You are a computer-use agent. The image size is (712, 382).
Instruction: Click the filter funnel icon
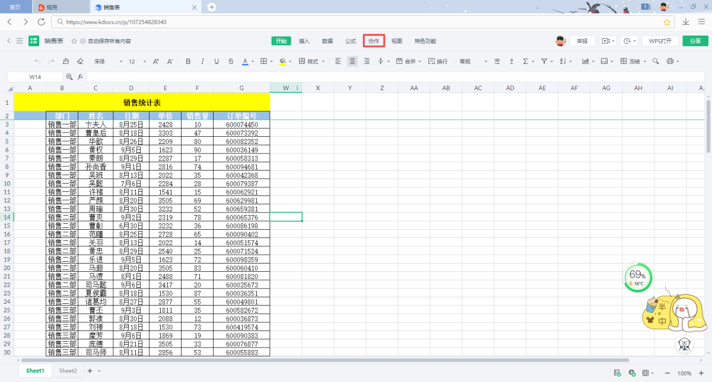pyautogui.click(x=543, y=61)
